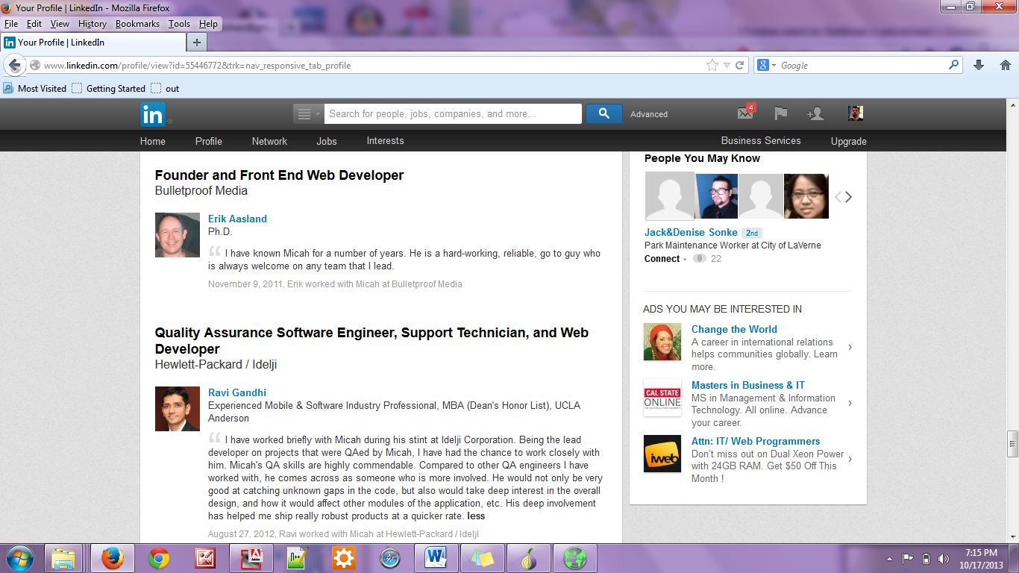Open the File menu
The image size is (1019, 573).
(x=11, y=24)
